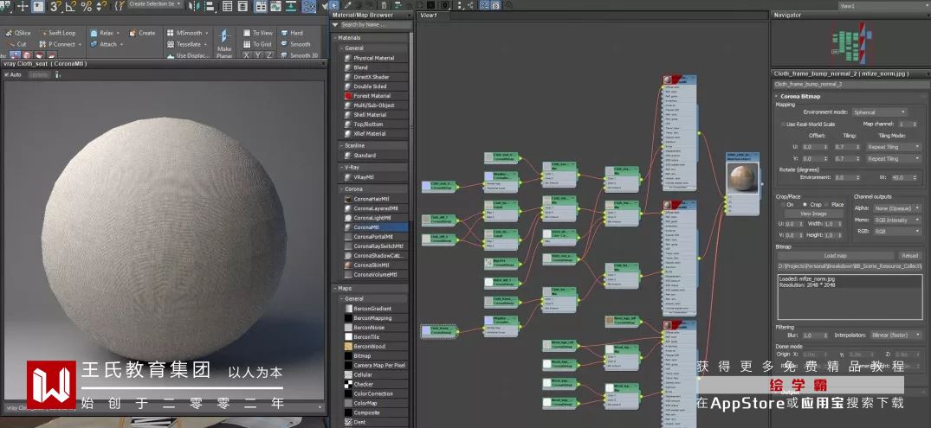Open the Environment mode dropdown

click(x=879, y=112)
